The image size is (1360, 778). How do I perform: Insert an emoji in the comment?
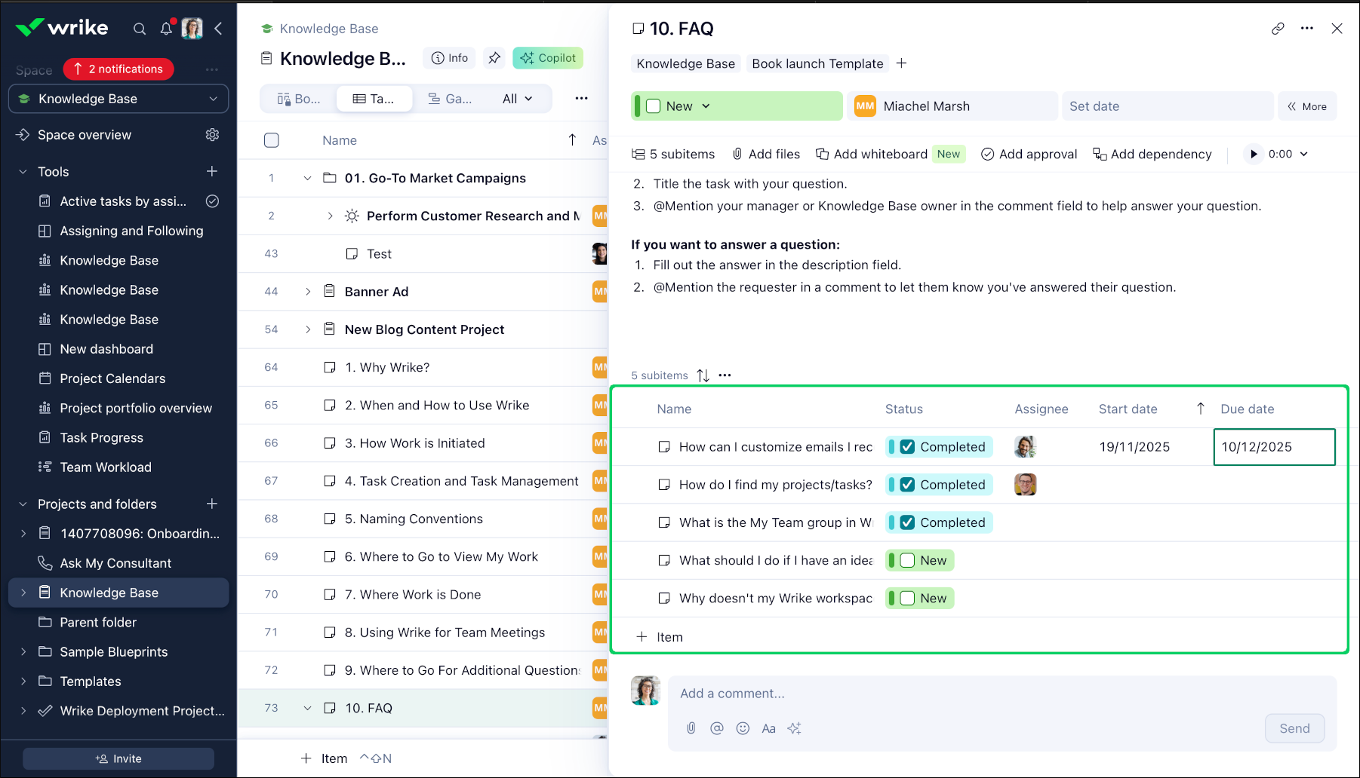(x=743, y=727)
